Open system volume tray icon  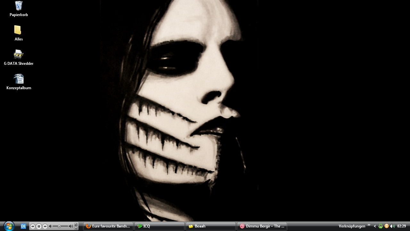pos(392,226)
